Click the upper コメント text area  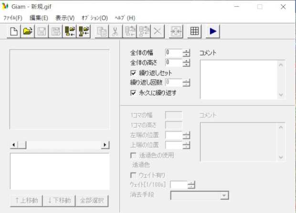pyautogui.click(x=239, y=80)
